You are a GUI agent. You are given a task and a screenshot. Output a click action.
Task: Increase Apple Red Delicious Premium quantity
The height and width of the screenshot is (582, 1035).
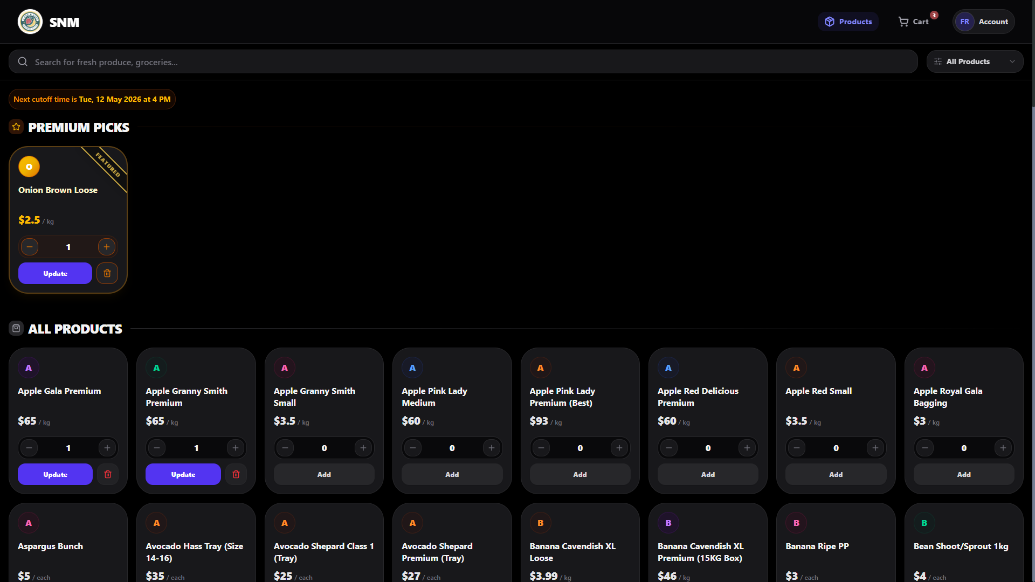(x=747, y=448)
